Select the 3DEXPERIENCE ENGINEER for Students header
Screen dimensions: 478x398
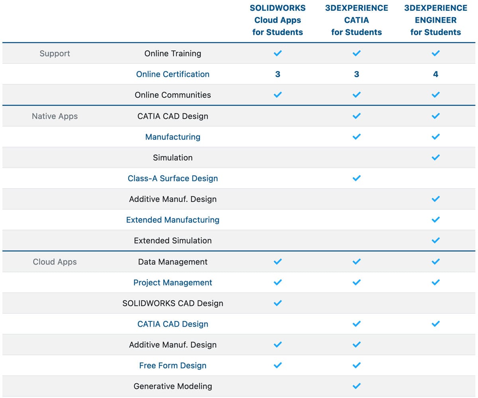coord(435,20)
